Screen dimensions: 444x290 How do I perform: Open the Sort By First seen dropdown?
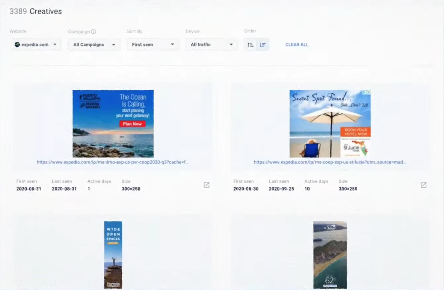[x=153, y=44]
